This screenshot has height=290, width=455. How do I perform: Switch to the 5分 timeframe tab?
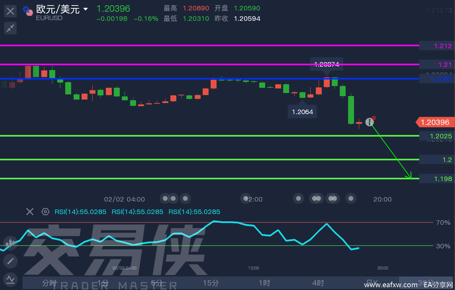pyautogui.click(x=157, y=283)
